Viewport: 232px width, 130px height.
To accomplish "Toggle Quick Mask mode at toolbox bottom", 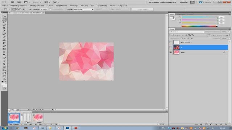I will pos(4,88).
